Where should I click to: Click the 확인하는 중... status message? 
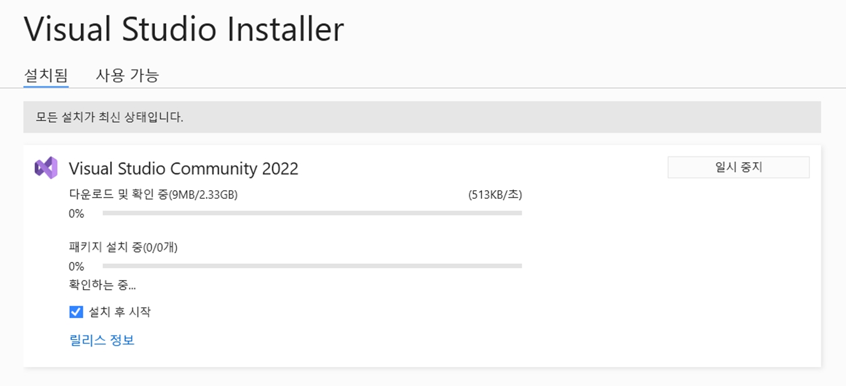coord(102,285)
